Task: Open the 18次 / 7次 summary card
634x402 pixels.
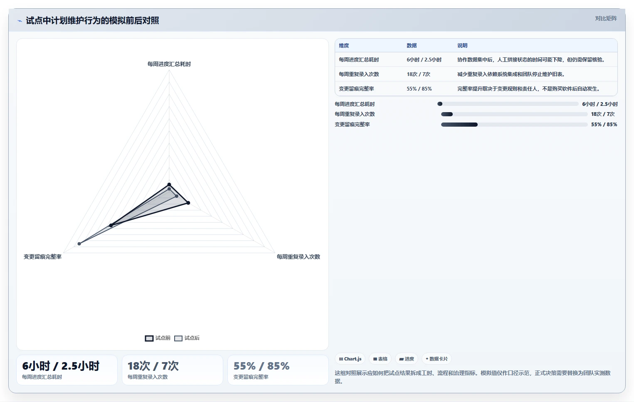Action: [173, 370]
